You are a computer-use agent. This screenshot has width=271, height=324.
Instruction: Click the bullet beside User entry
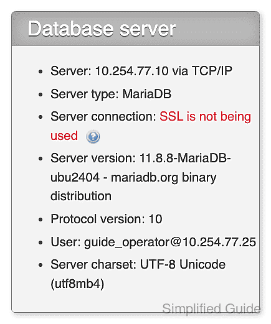click(40, 243)
